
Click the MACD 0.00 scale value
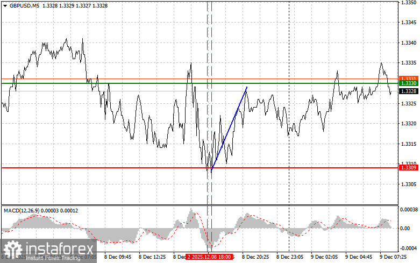tap(405, 228)
